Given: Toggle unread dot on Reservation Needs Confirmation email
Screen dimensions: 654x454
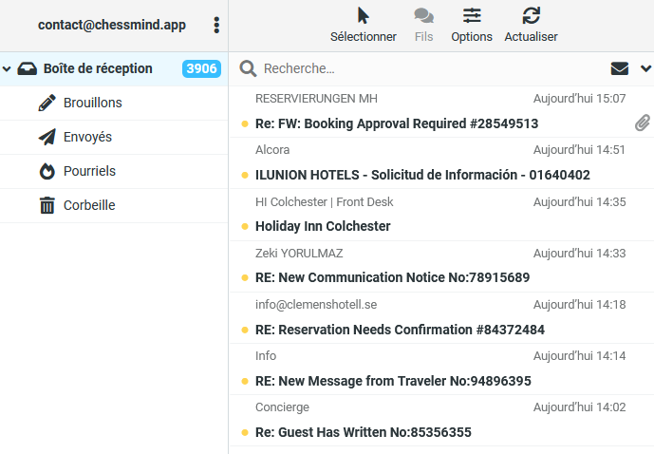Looking at the screenshot, I should [x=245, y=331].
